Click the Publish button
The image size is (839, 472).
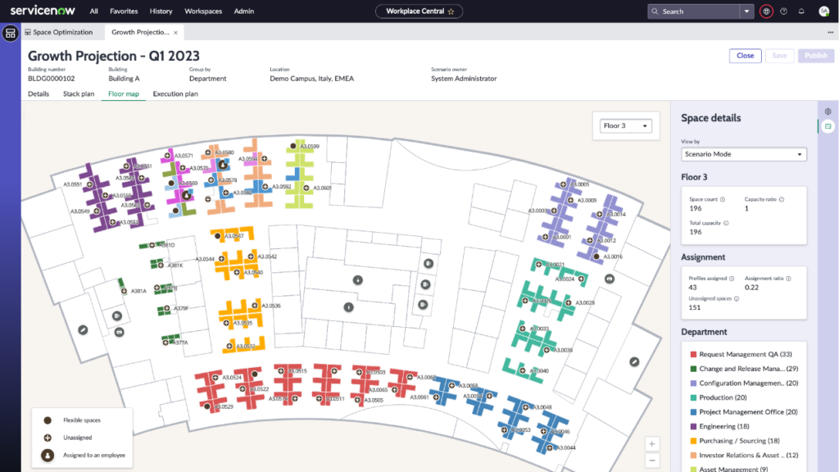tap(817, 55)
